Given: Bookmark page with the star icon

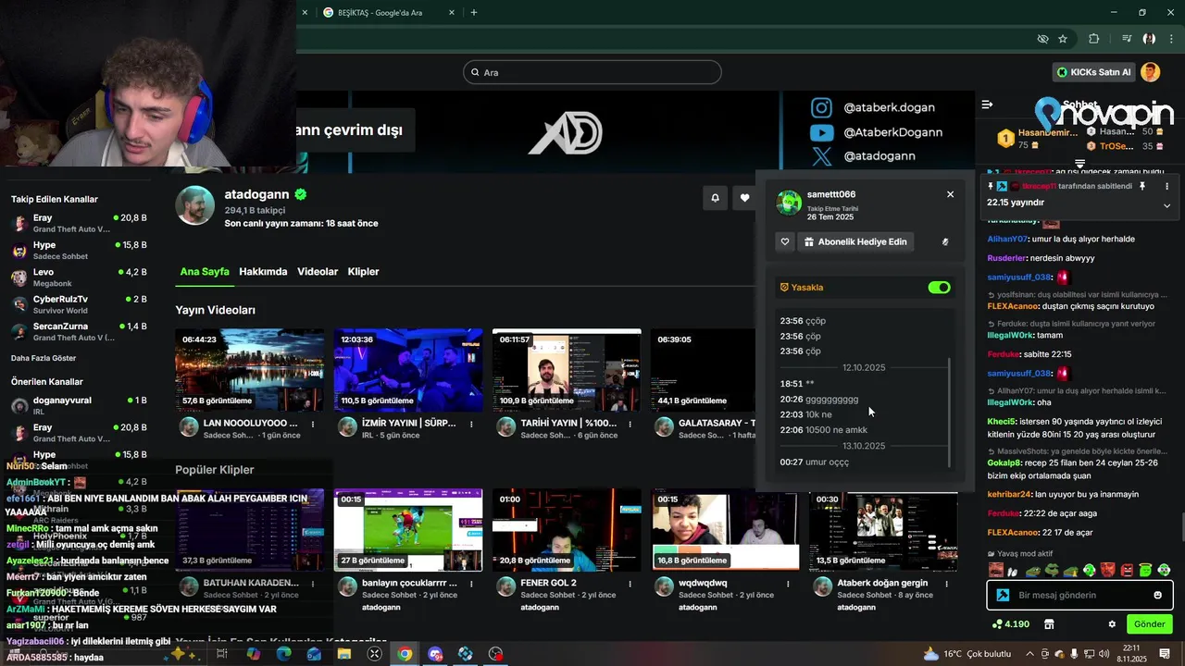Looking at the screenshot, I should (1063, 39).
